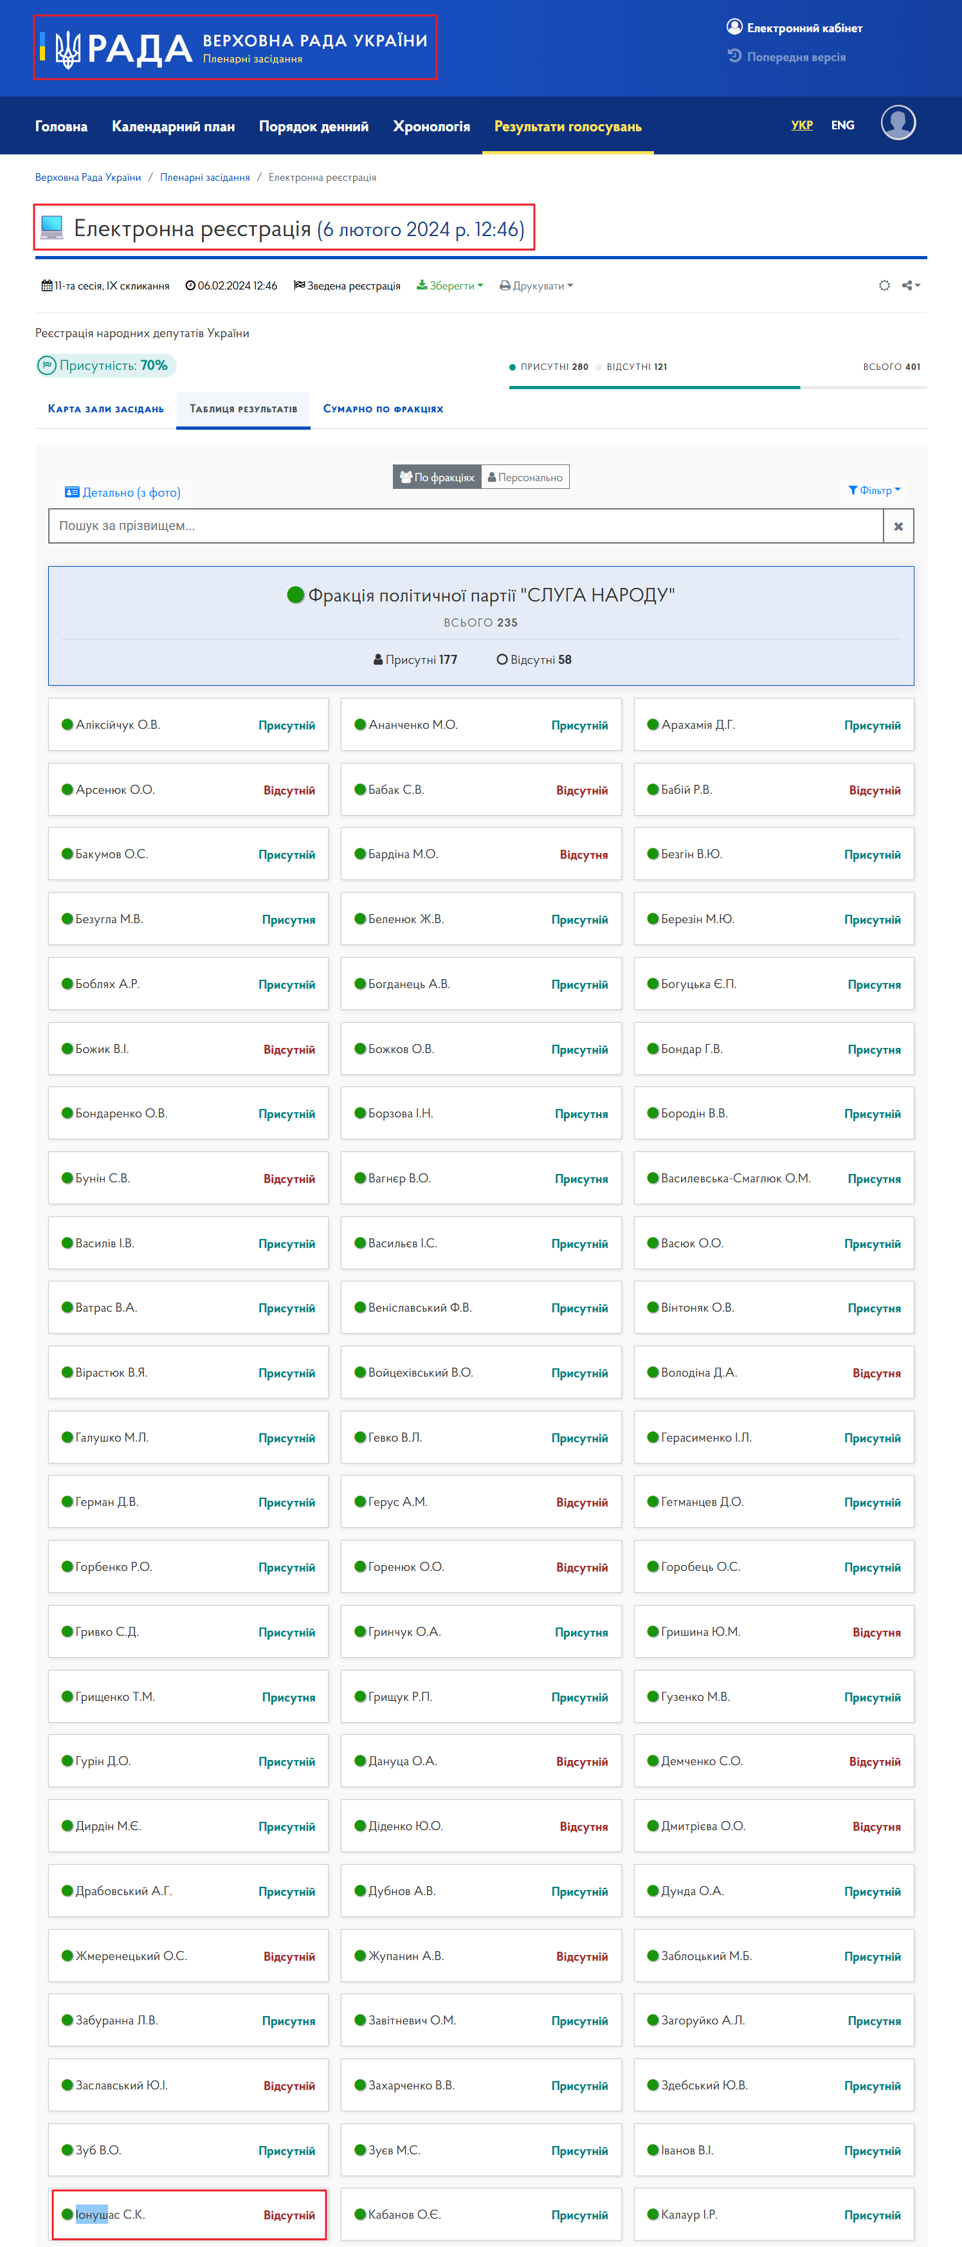Click the computer icon beside Електронна реєстрація

coord(52,228)
